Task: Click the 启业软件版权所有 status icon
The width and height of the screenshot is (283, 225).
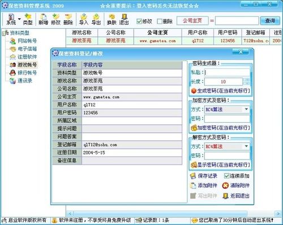Action: click(4, 220)
